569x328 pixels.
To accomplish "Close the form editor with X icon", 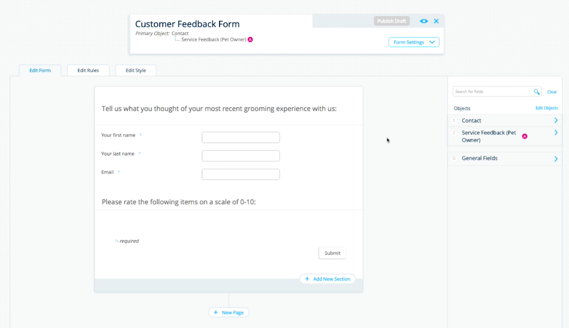I will tap(436, 21).
